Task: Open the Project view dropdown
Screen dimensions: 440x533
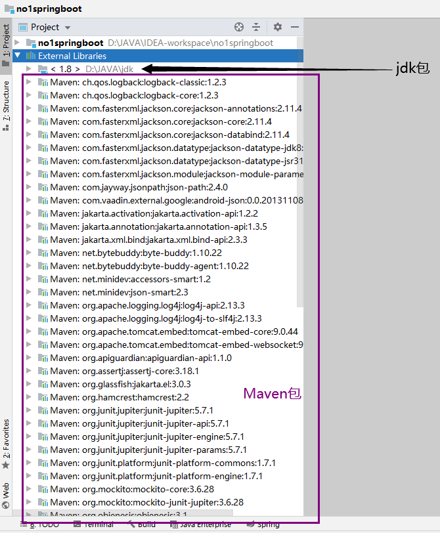Action: point(68,28)
